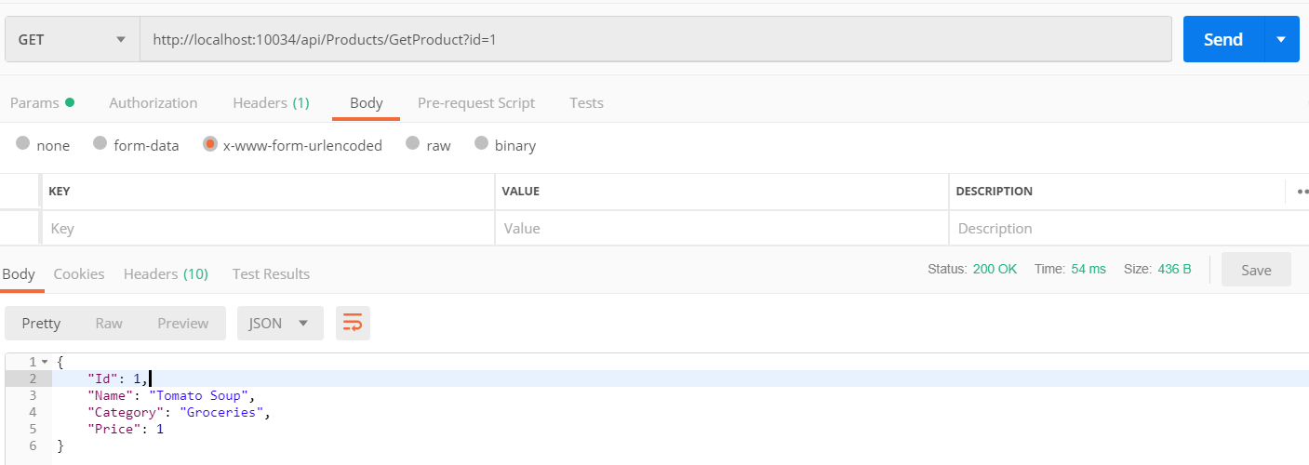Open the GET method dropdown
Viewport: 1309px width, 465px height.
[x=72, y=40]
